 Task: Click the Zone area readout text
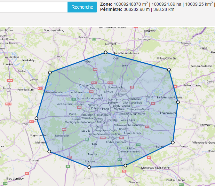(157, 4)
